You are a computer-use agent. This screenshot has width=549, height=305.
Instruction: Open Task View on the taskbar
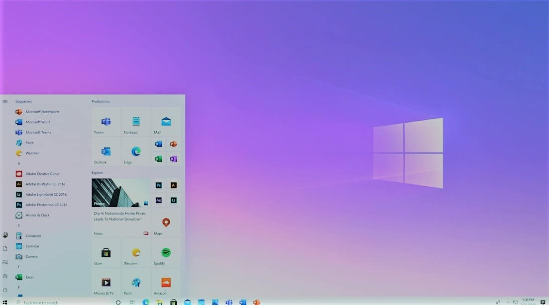click(x=132, y=302)
